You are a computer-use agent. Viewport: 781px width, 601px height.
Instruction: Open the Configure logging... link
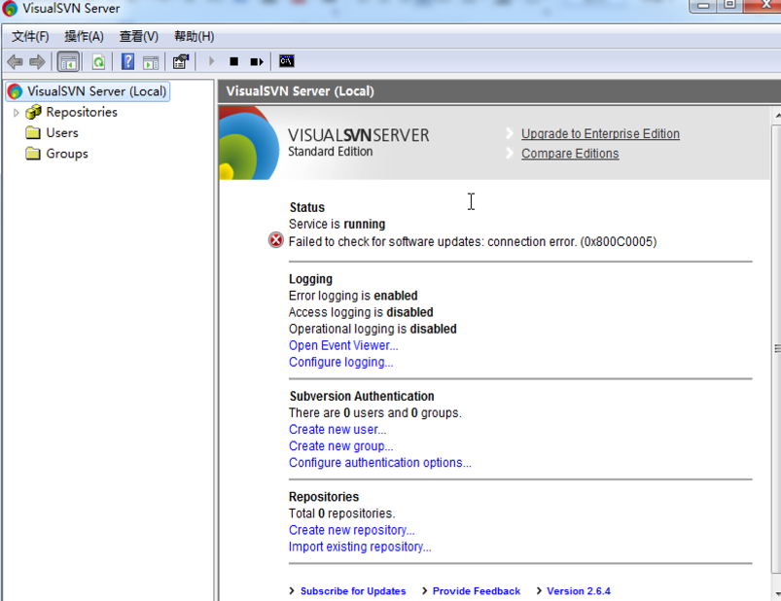(340, 362)
